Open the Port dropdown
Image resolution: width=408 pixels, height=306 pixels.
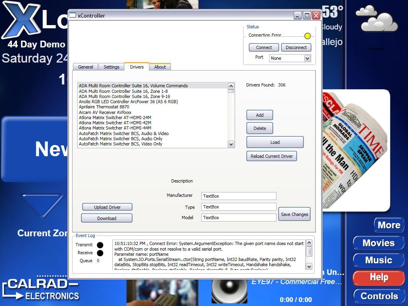point(290,58)
